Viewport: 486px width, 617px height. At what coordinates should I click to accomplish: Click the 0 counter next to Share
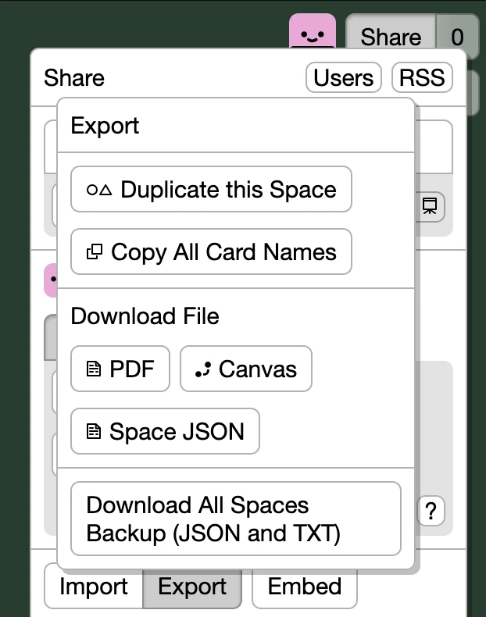pos(457,37)
